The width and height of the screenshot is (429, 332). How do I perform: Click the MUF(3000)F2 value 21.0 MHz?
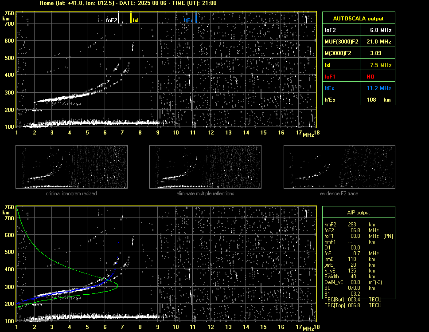pyautogui.click(x=378, y=42)
